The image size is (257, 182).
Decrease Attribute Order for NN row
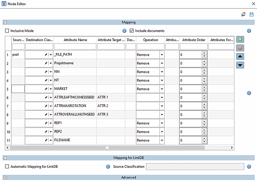204,74
